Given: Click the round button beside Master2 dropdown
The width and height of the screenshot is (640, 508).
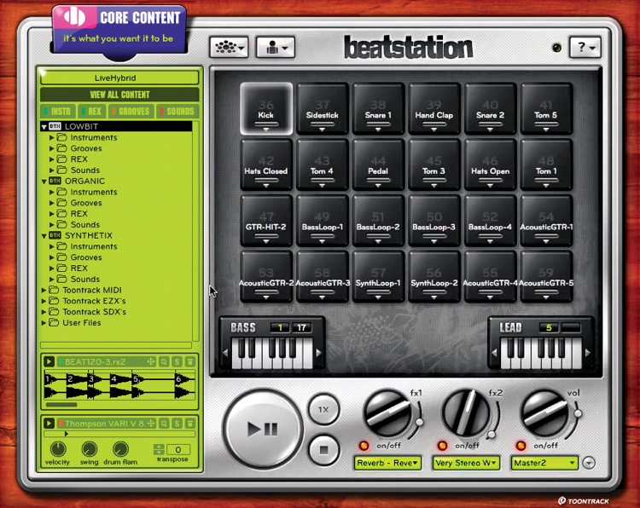Looking at the screenshot, I should (x=589, y=463).
